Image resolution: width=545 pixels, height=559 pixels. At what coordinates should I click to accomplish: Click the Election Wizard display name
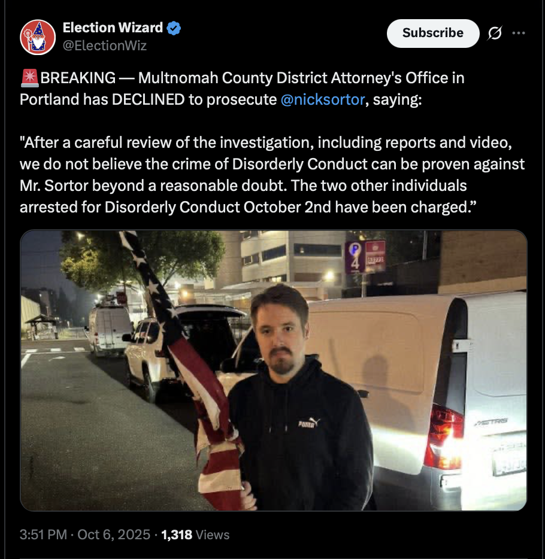pyautogui.click(x=113, y=28)
